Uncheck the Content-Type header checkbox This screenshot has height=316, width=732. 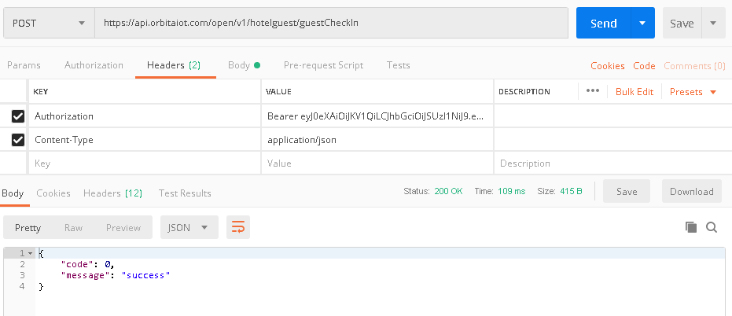[18, 140]
